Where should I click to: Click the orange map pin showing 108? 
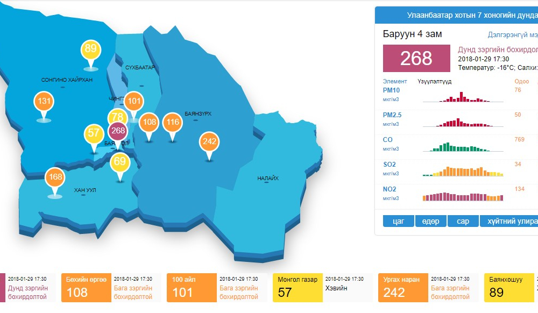pos(149,123)
